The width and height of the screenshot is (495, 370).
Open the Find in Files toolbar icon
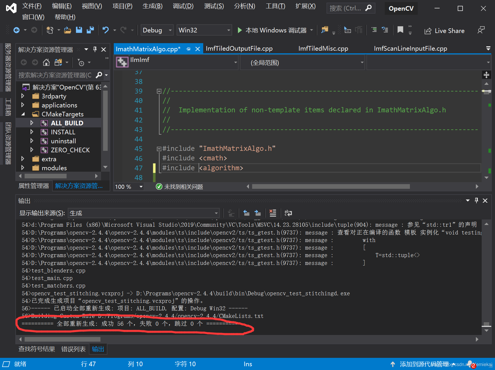[325, 30]
